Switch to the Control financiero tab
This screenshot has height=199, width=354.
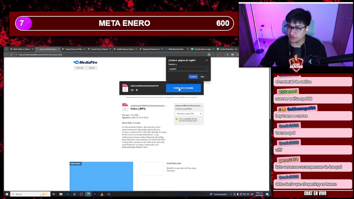coord(227,49)
